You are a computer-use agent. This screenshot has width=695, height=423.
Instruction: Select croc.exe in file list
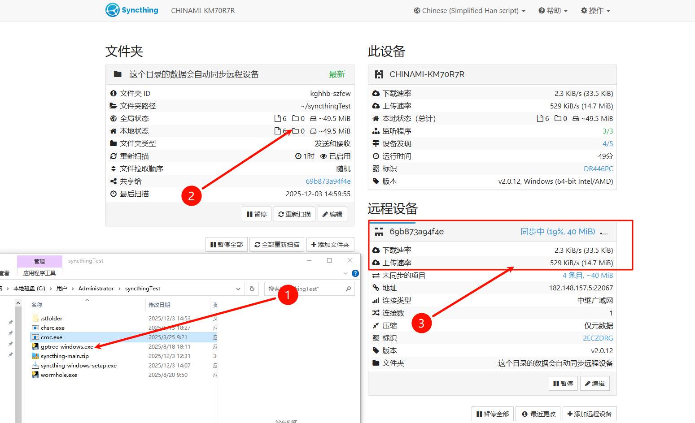click(52, 337)
